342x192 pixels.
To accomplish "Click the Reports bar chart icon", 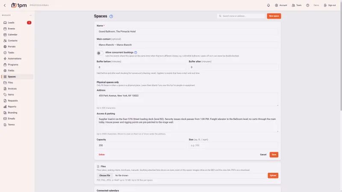I will coord(5,107).
